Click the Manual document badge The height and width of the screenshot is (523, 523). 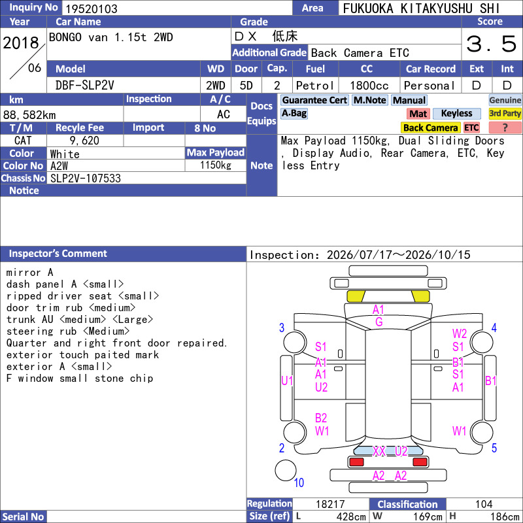(x=409, y=100)
